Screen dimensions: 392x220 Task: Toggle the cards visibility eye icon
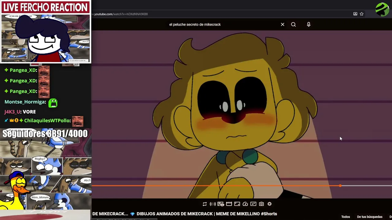pyautogui.click(x=221, y=204)
